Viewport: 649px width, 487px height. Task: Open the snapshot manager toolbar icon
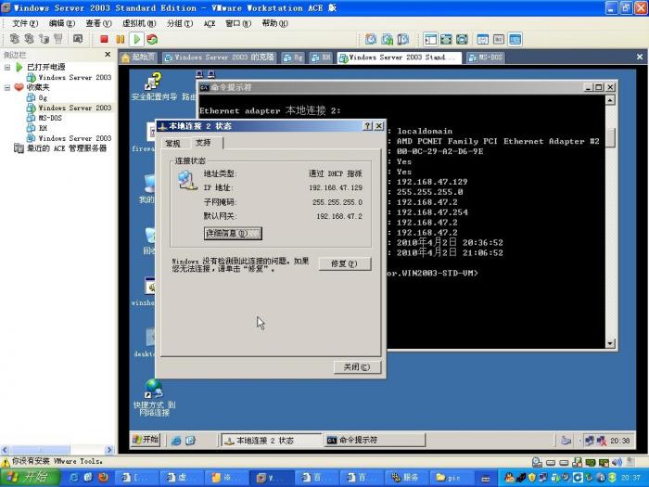coord(402,39)
